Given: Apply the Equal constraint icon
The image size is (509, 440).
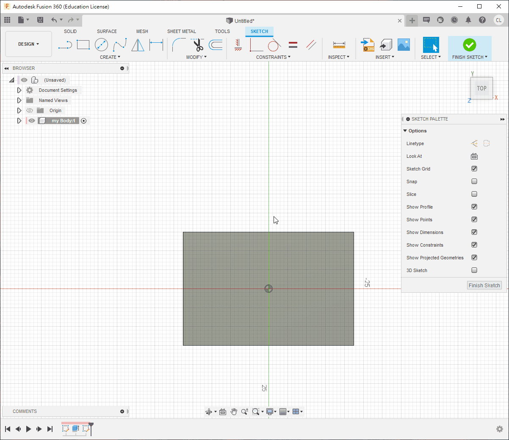Looking at the screenshot, I should point(293,45).
